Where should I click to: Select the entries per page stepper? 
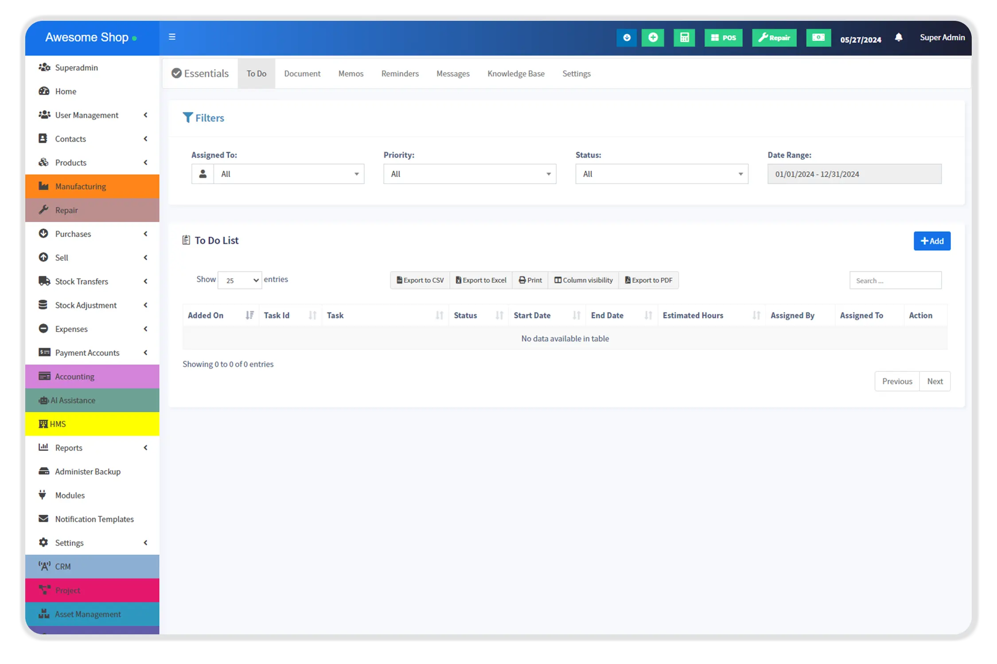[239, 280]
